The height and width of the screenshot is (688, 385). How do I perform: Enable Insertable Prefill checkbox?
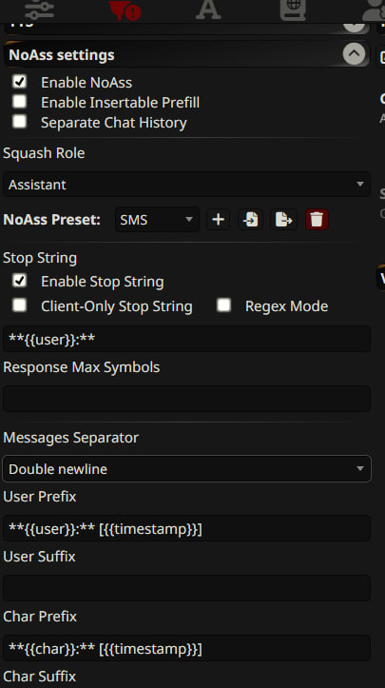pos(19,102)
